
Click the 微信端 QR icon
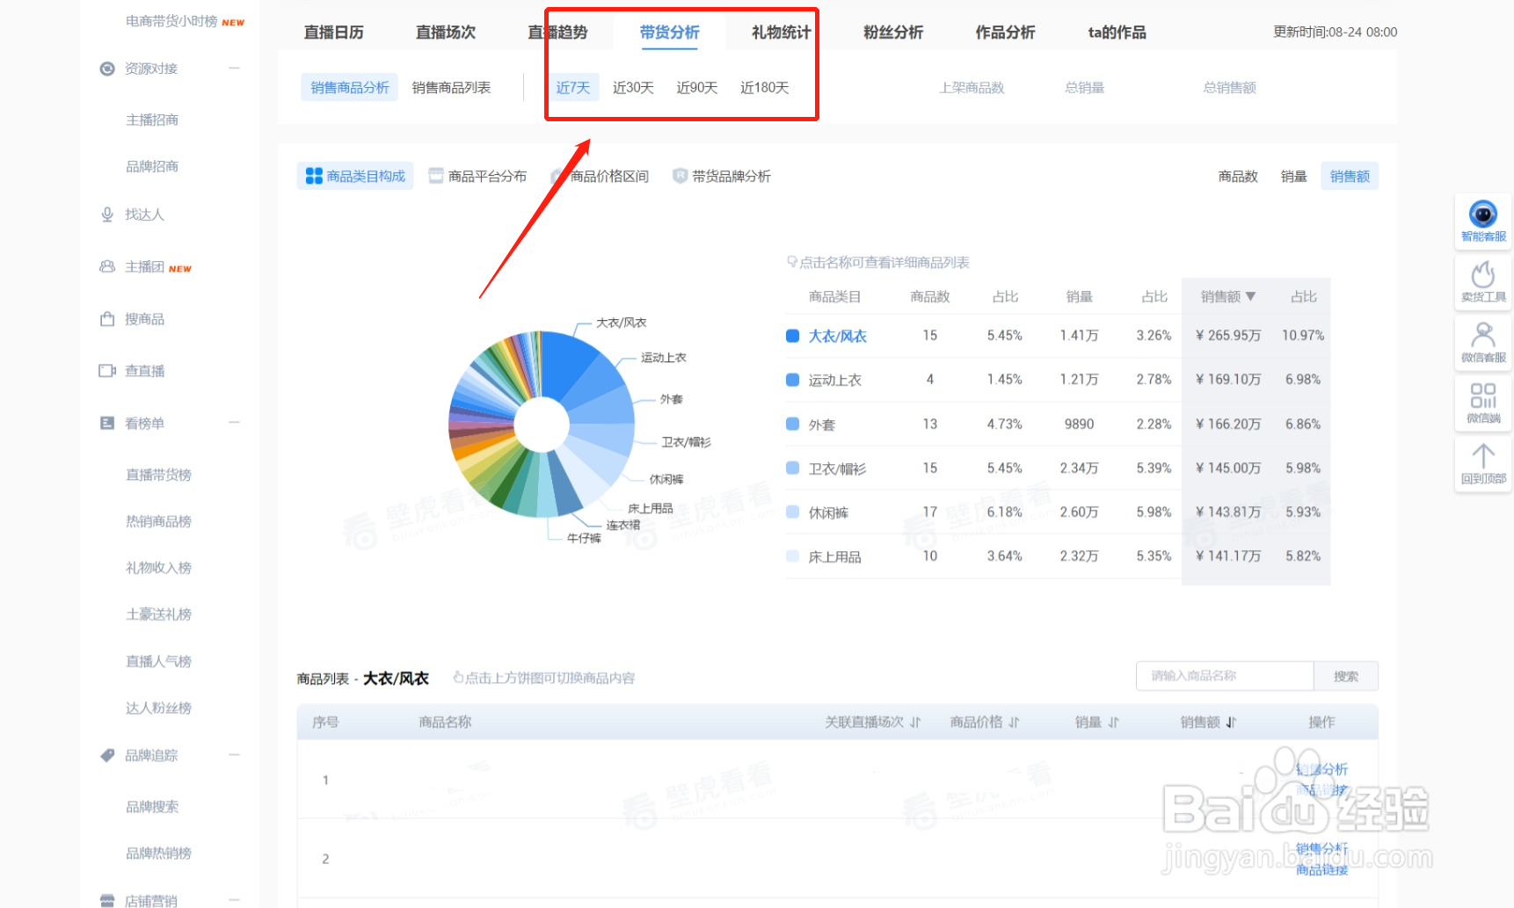click(1482, 400)
